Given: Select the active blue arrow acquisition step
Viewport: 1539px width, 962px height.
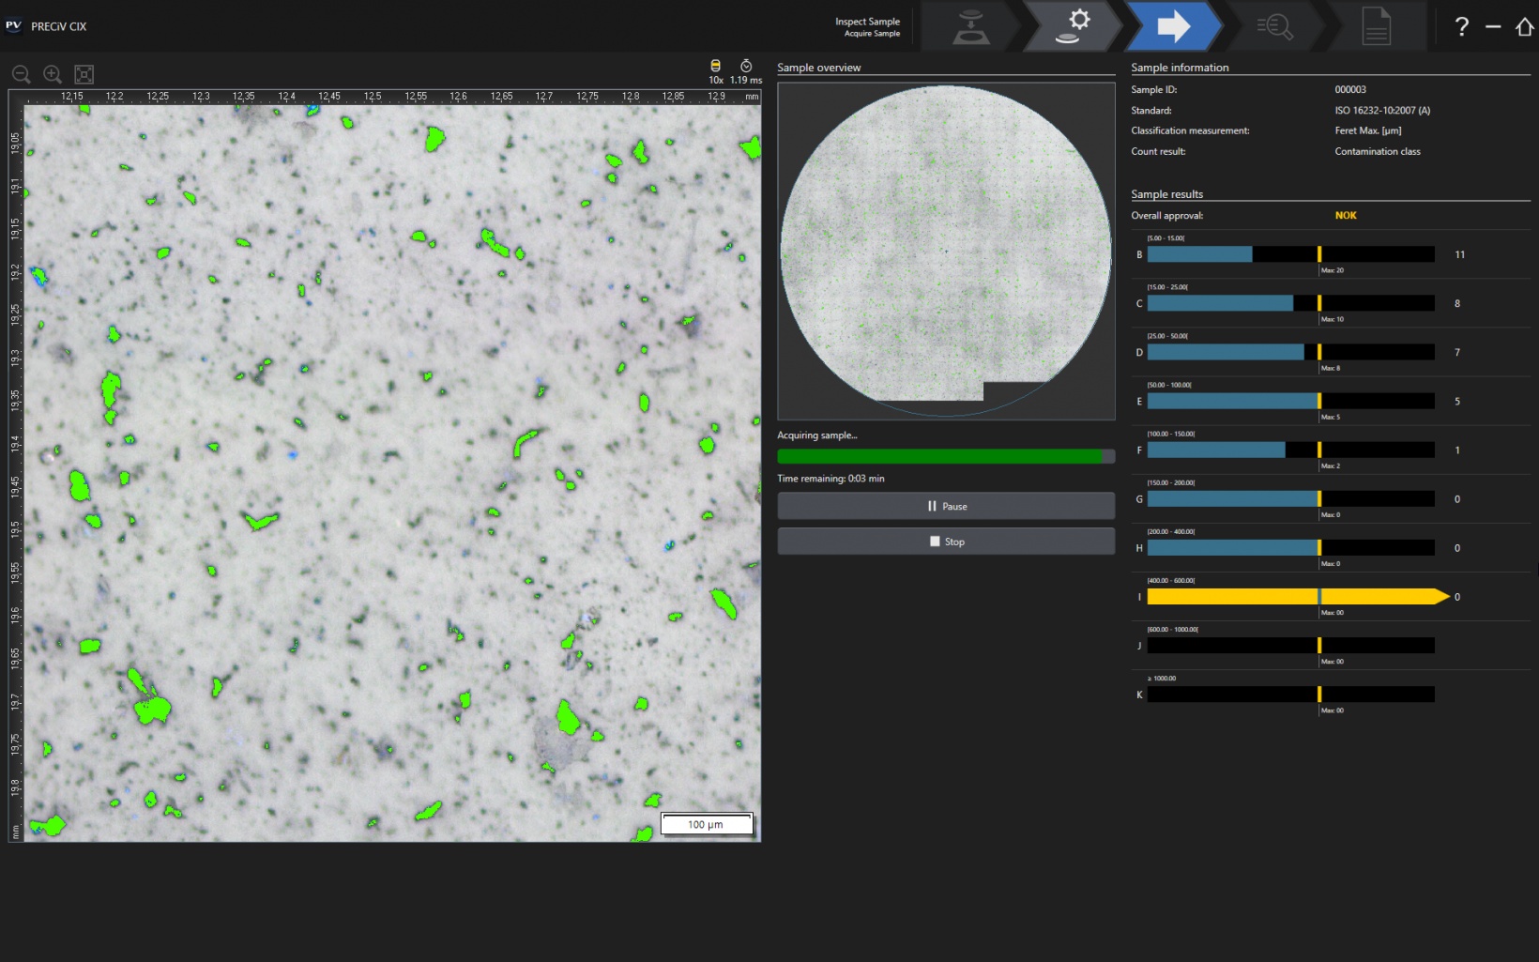Looking at the screenshot, I should (1173, 25).
